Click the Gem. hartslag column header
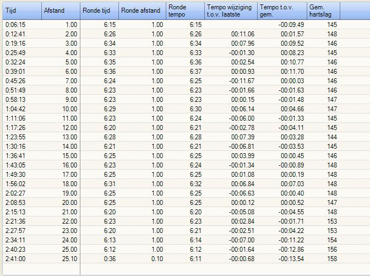The height and width of the screenshot is (276, 370). click(x=323, y=10)
